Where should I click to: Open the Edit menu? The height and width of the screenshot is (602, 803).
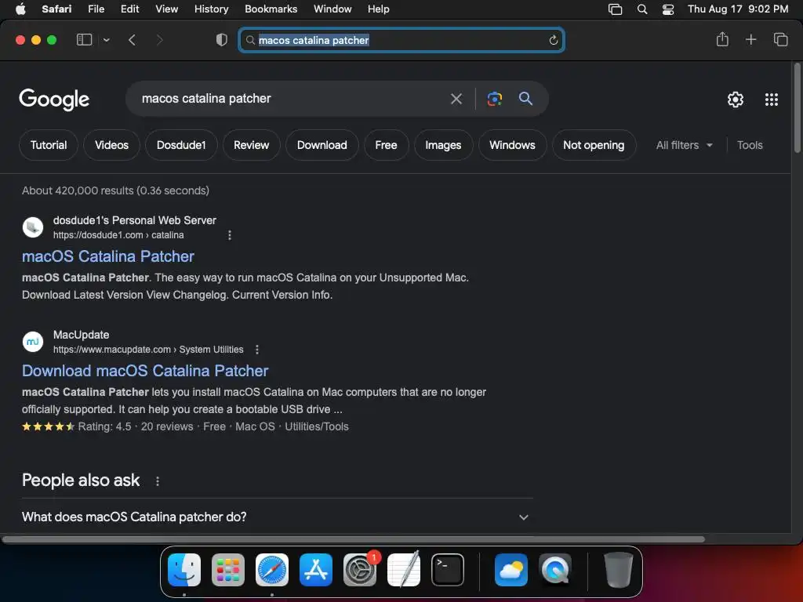(x=129, y=9)
